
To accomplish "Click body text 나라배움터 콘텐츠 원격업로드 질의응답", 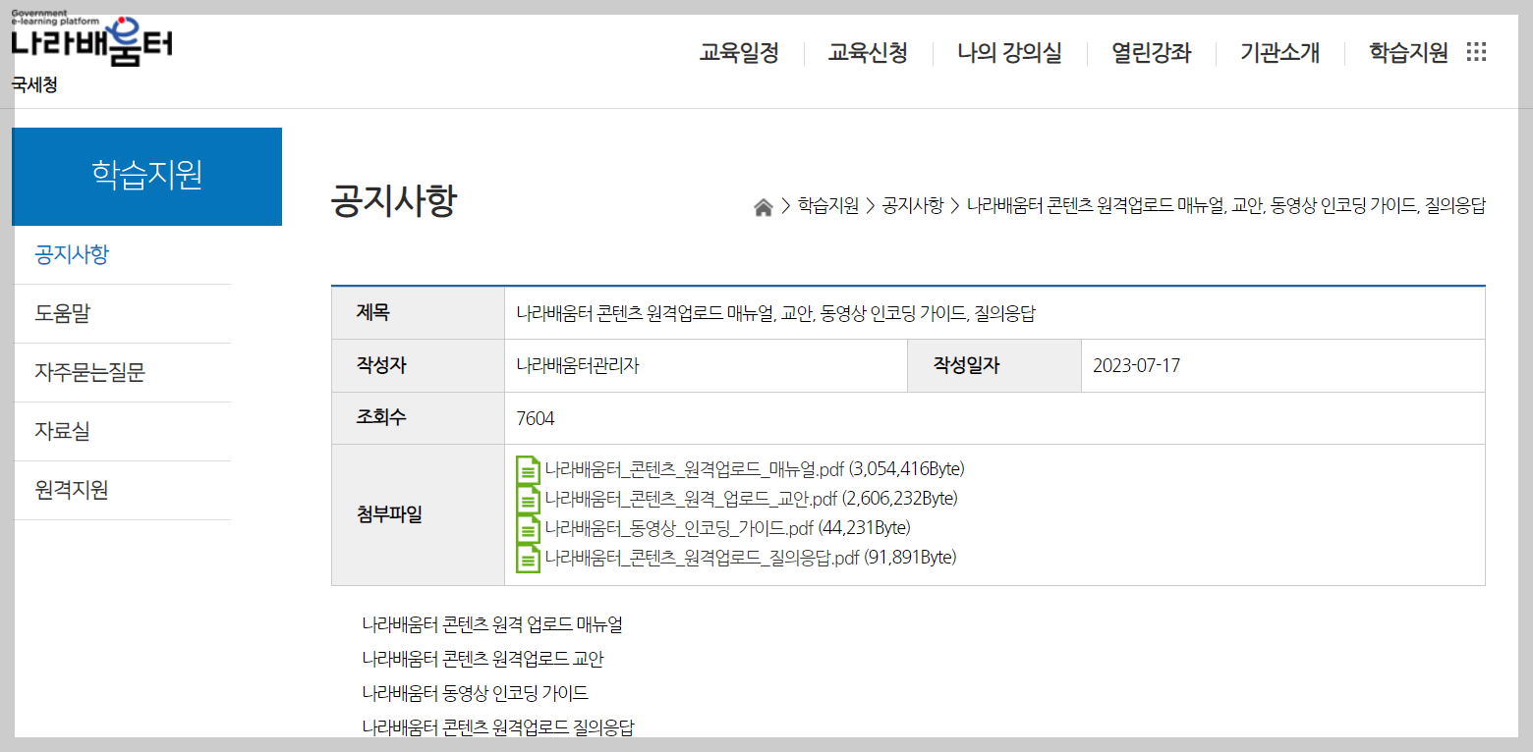I will click(x=498, y=727).
